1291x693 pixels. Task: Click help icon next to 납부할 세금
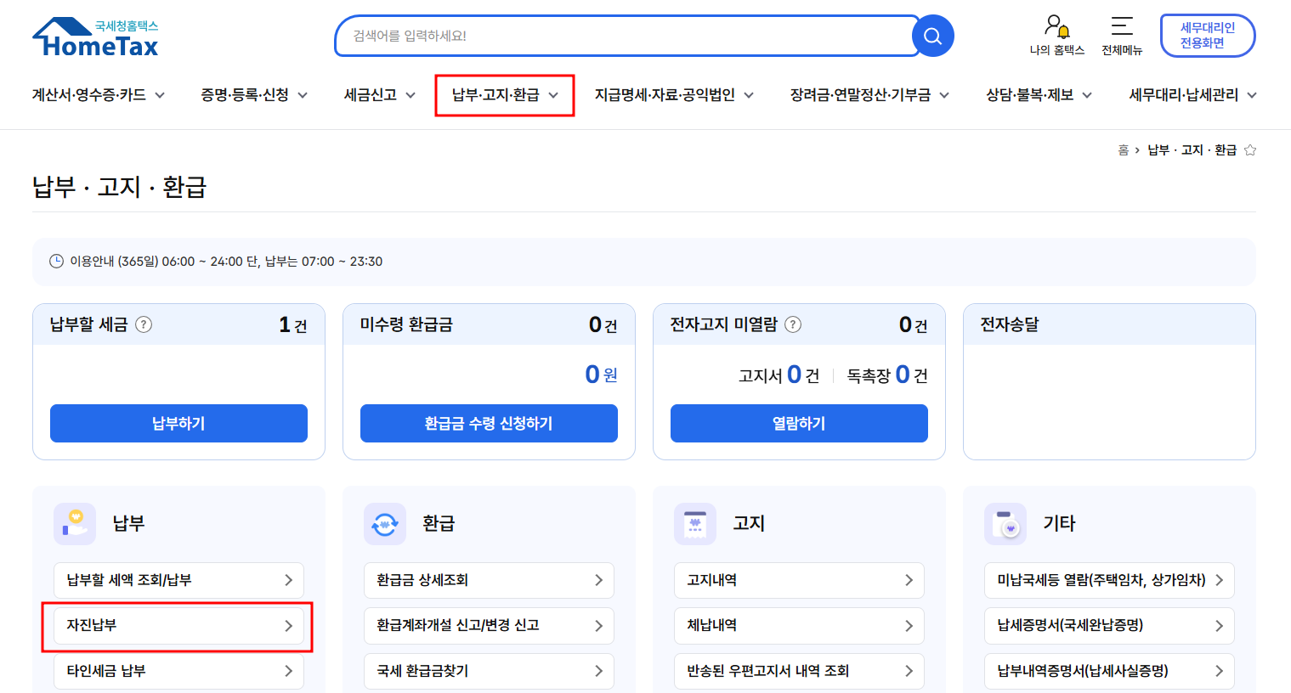click(x=144, y=324)
